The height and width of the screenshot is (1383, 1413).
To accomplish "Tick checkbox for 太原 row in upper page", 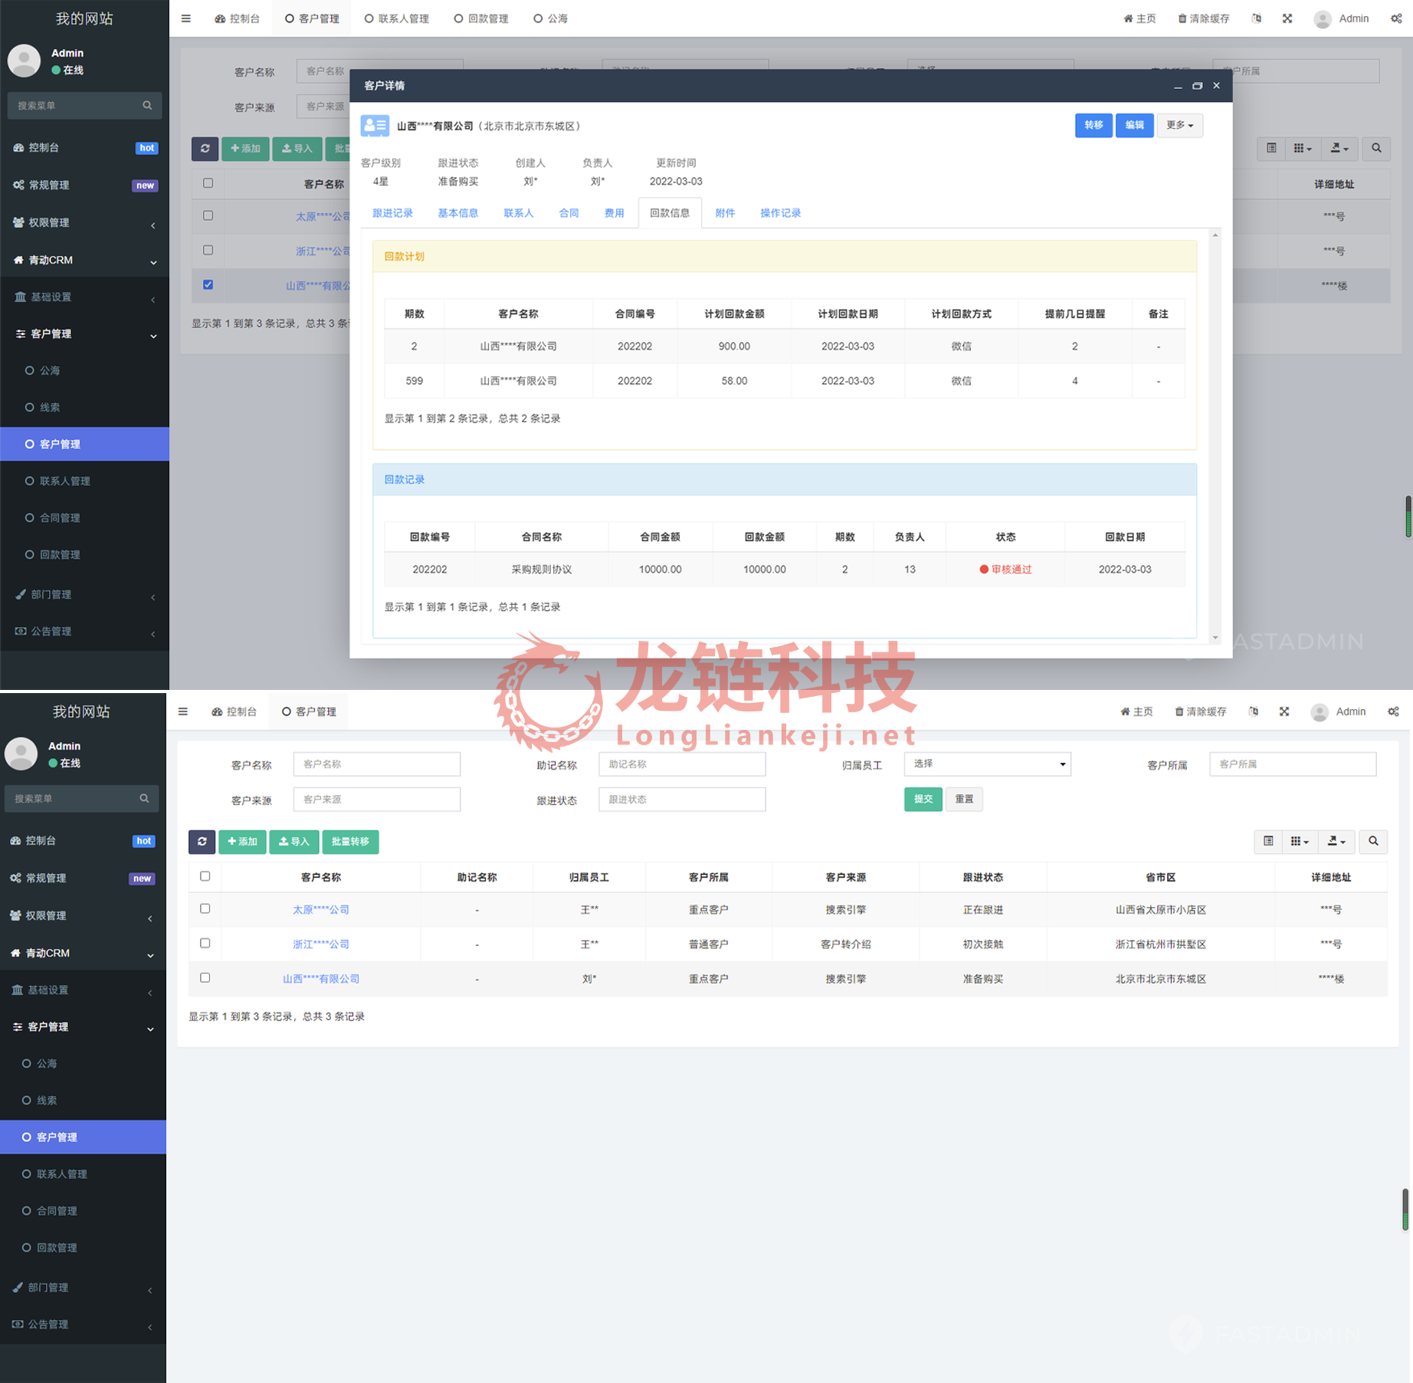I will click(208, 215).
